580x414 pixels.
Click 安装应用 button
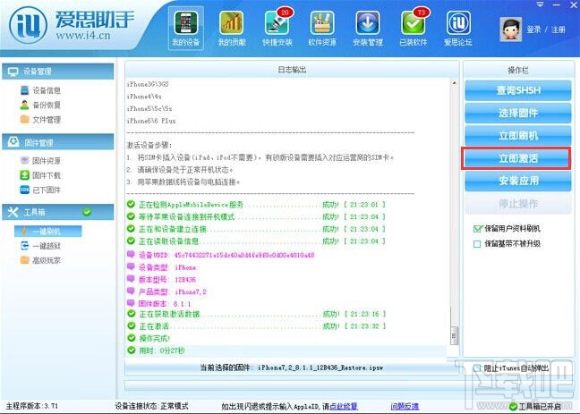[518, 181]
